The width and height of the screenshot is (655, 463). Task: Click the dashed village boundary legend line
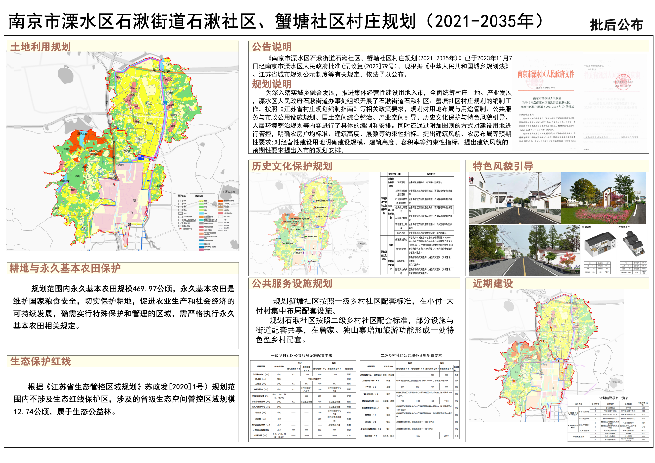[220, 220]
